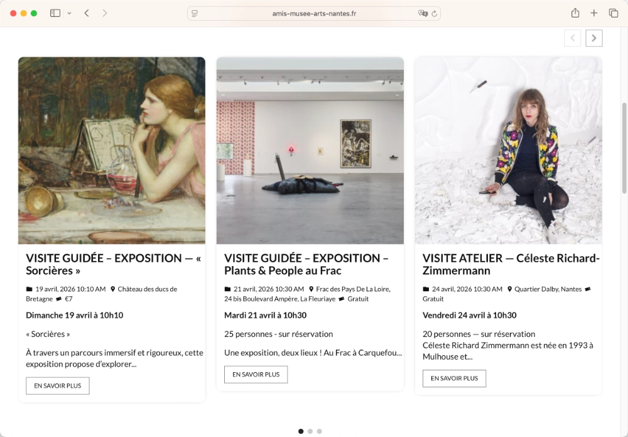Open EN SAVOIR PLUS for Céleste Richard-Zimmermann
Screen dimensions: 628x437
click(454, 378)
